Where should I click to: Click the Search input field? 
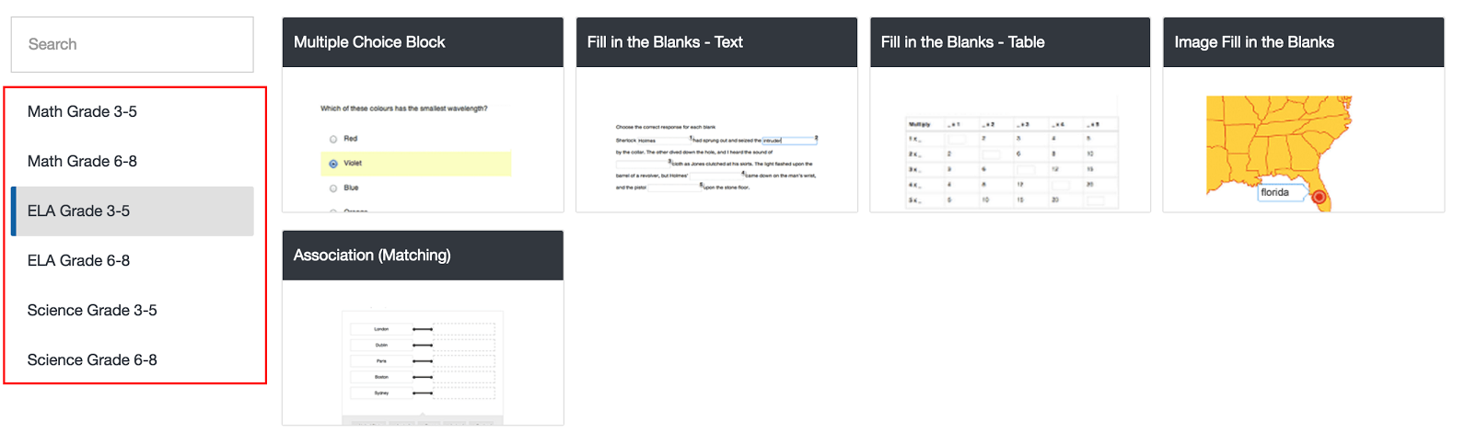pyautogui.click(x=132, y=44)
